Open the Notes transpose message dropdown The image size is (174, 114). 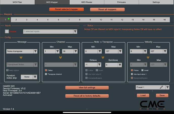[22, 51]
